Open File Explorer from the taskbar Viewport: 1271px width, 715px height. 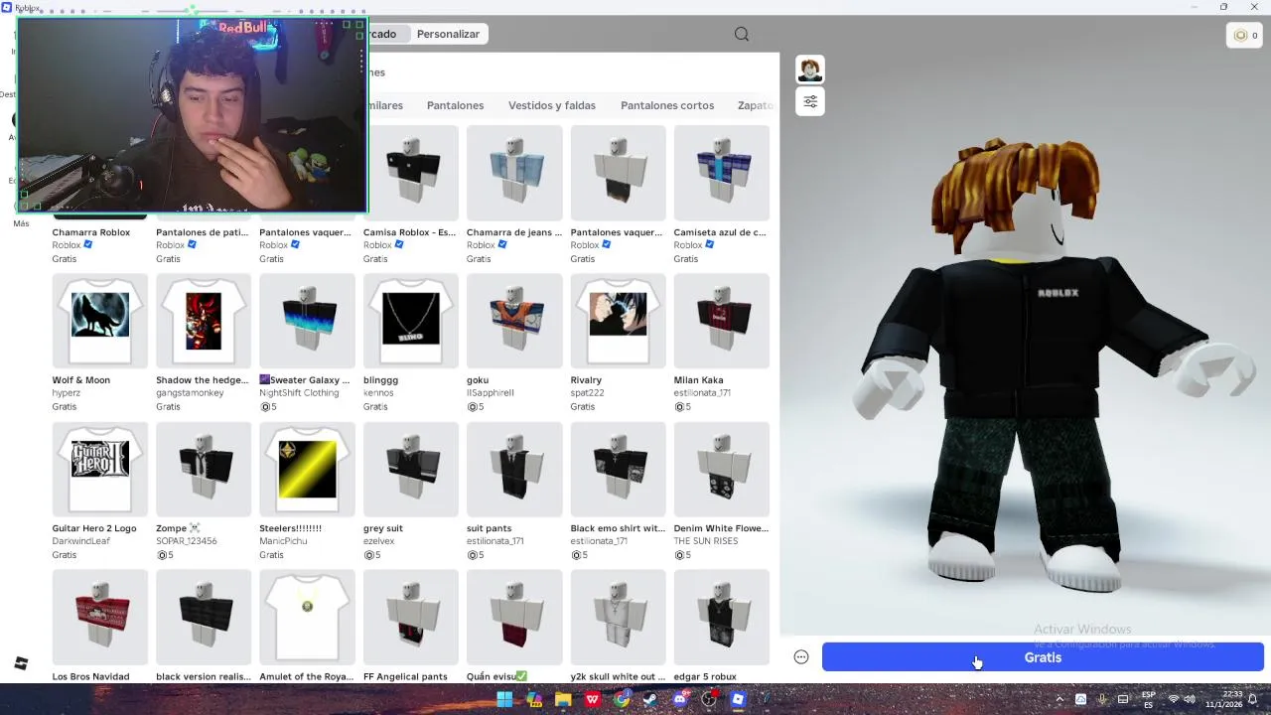tap(563, 699)
